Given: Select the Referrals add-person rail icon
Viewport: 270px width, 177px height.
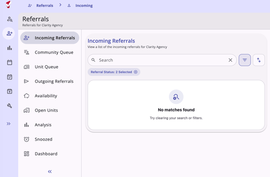Looking at the screenshot, I should pyautogui.click(x=9, y=33).
